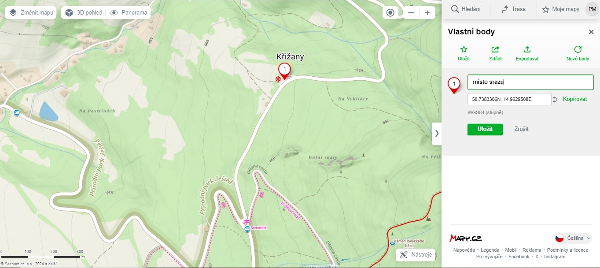Center map with the geolocation icon

click(x=390, y=13)
